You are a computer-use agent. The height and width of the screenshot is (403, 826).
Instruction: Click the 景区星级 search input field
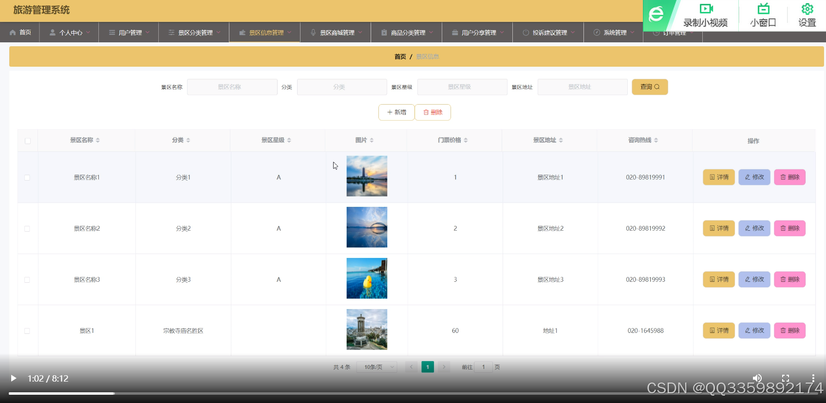coord(462,87)
